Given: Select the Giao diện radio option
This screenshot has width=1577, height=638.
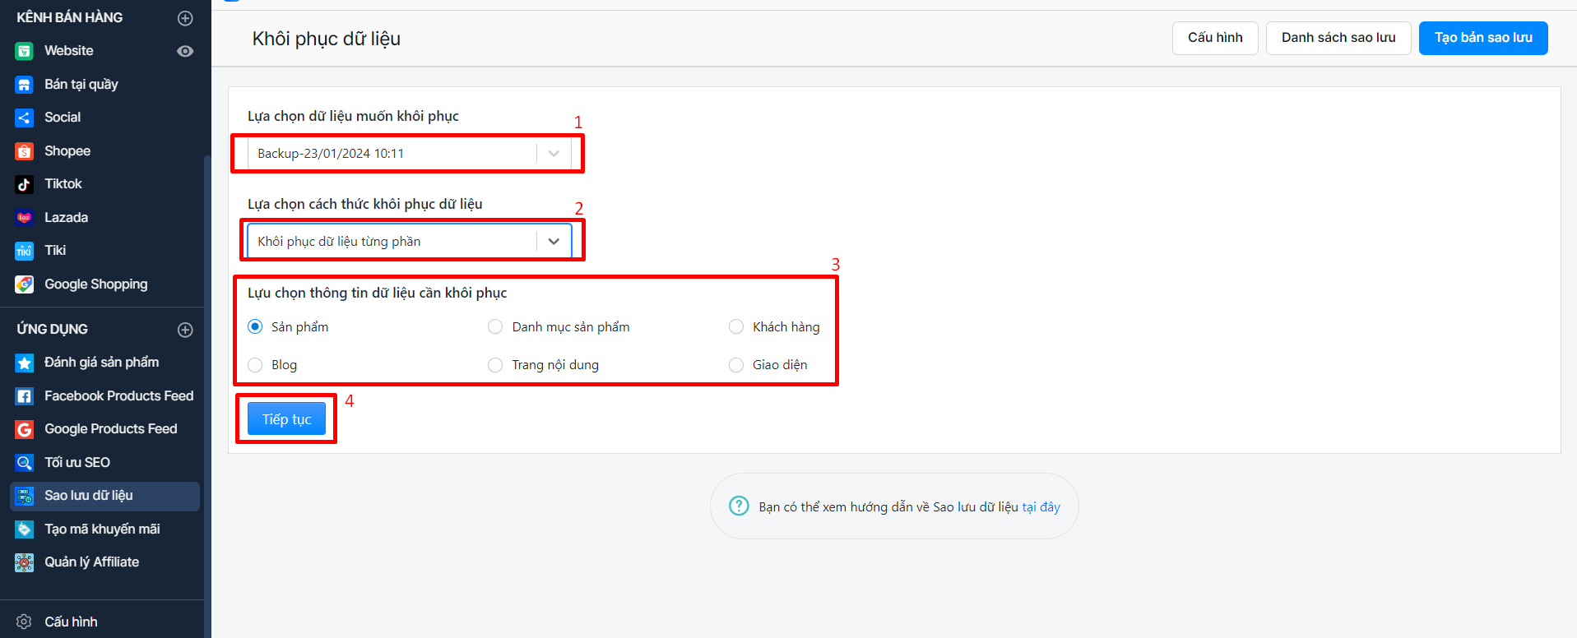Looking at the screenshot, I should click(x=736, y=365).
